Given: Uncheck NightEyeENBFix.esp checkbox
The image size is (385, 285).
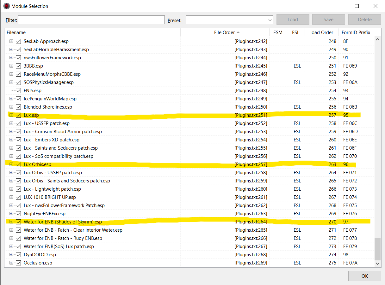Looking at the screenshot, I should click(x=18, y=214).
